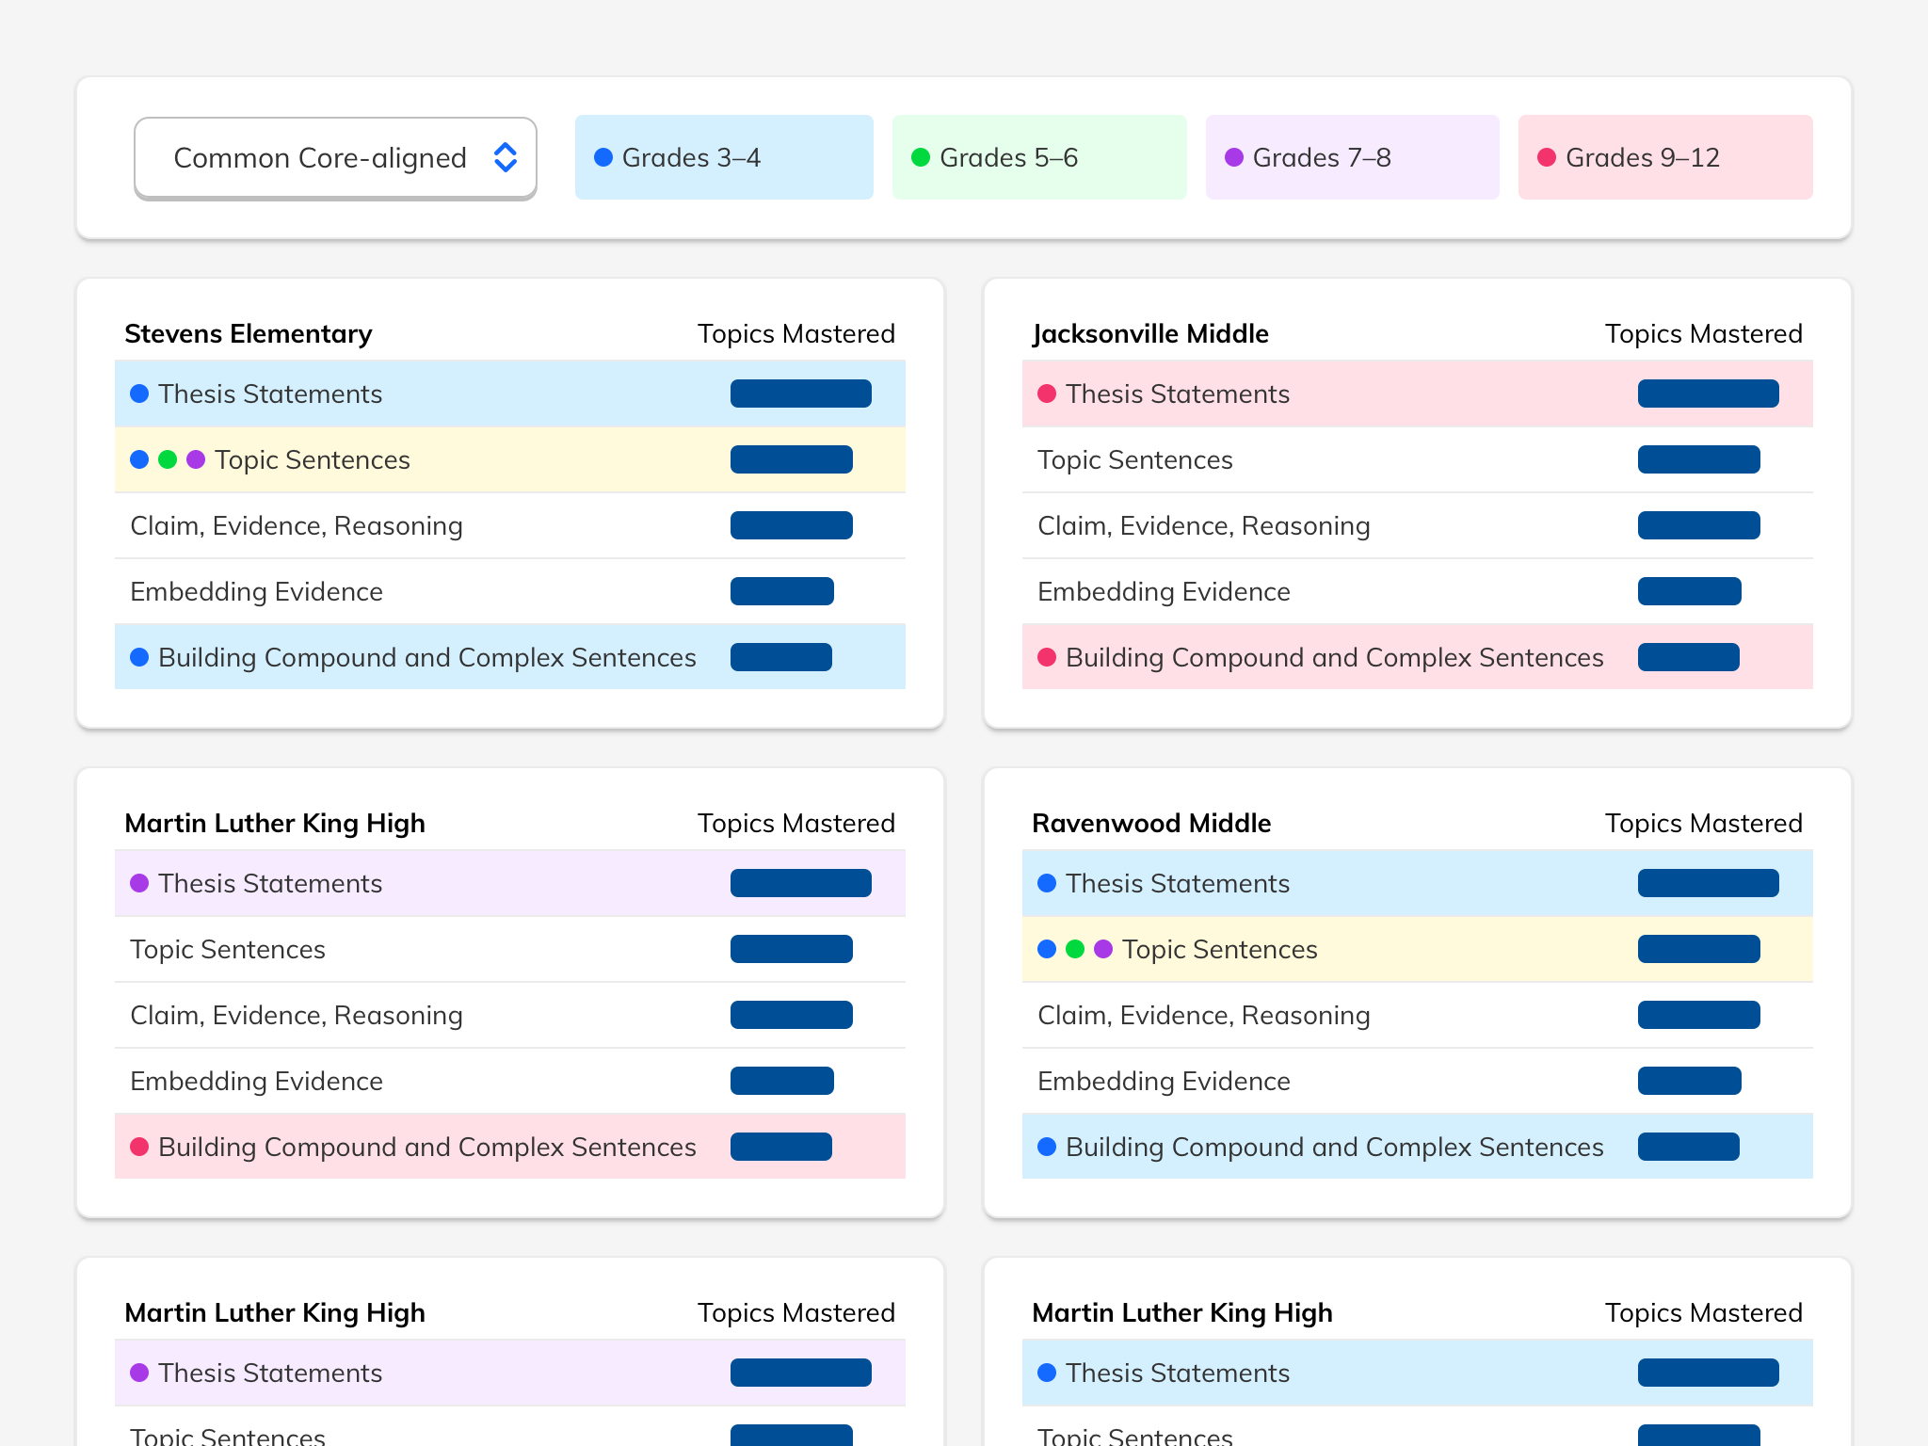This screenshot has width=1928, height=1446.
Task: Select Jacksonville Middle Topic Sentences row
Action: 1135,460
